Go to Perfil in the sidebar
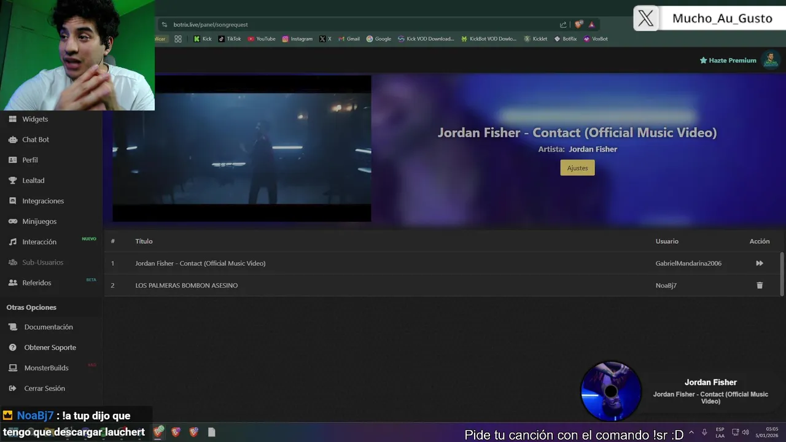Viewport: 786px width, 442px height. (x=30, y=160)
